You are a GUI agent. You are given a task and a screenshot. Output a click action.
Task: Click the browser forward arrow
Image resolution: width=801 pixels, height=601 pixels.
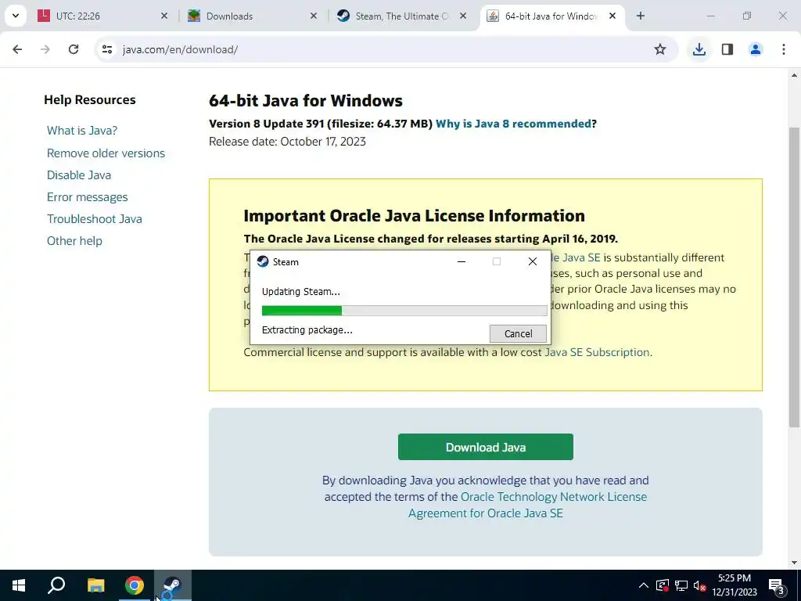[x=45, y=49]
